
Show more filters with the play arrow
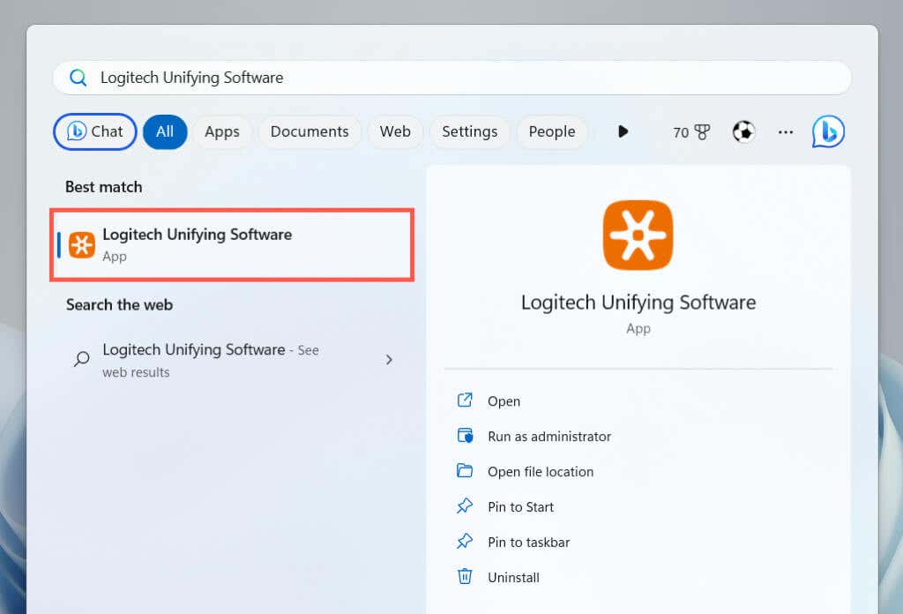623,131
